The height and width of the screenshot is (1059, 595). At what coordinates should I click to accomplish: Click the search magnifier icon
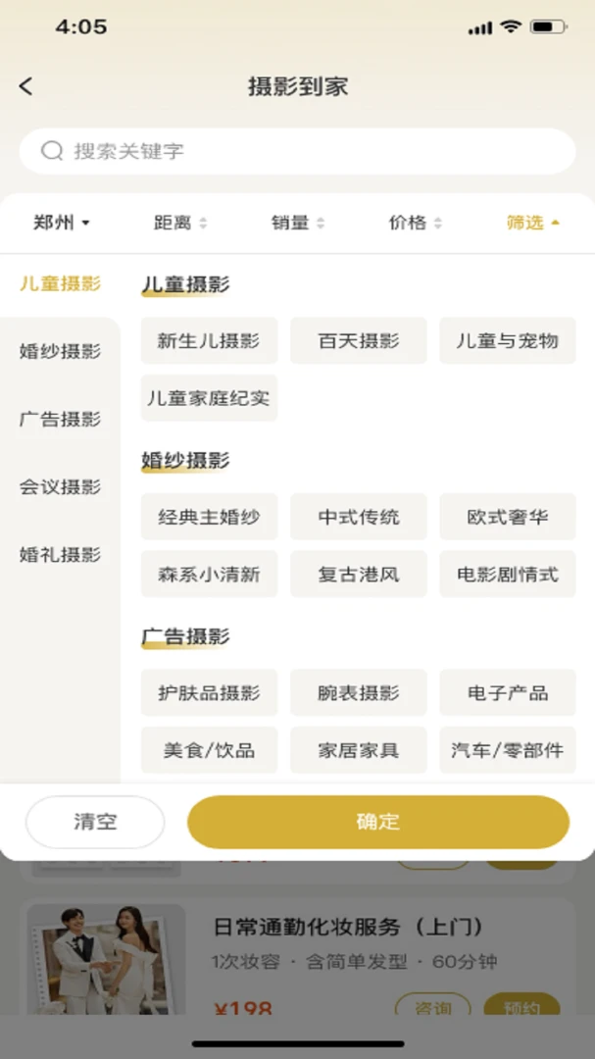pyautogui.click(x=52, y=151)
